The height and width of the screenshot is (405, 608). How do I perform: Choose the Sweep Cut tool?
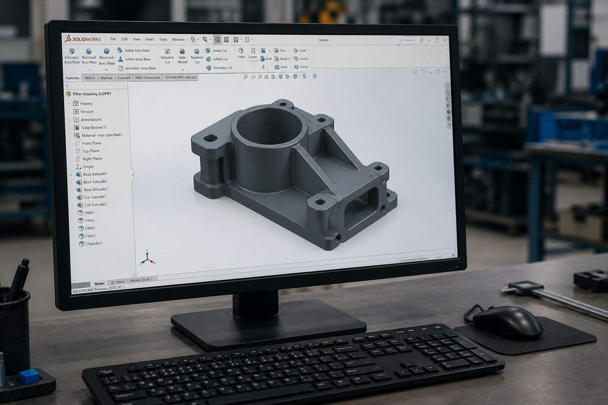pos(216,50)
